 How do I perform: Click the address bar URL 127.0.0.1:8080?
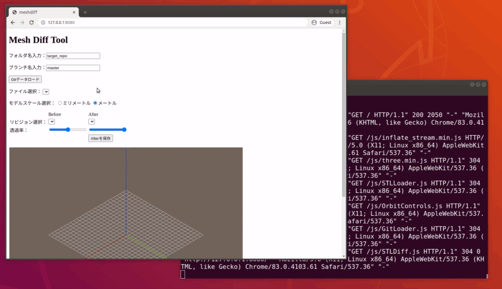tap(61, 23)
